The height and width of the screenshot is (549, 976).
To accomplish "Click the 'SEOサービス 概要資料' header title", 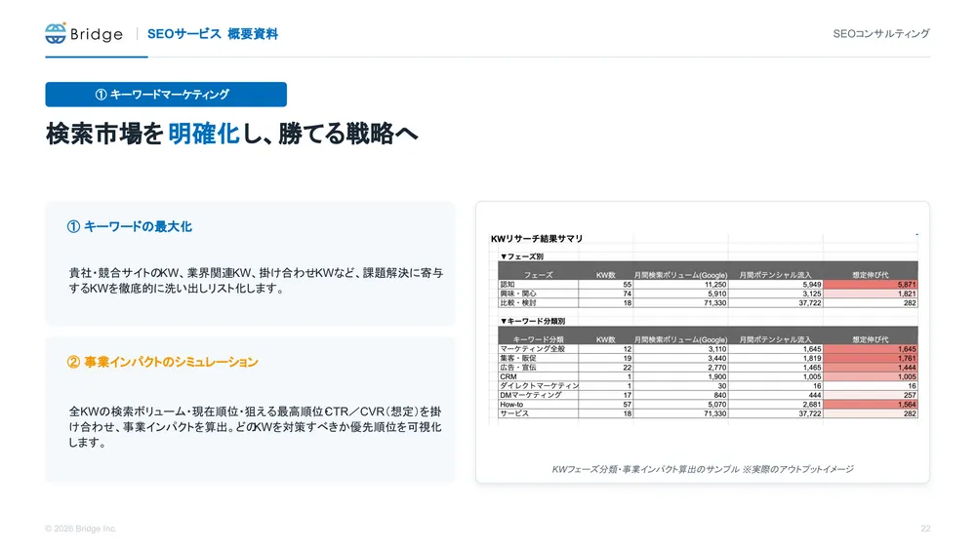I will click(212, 34).
